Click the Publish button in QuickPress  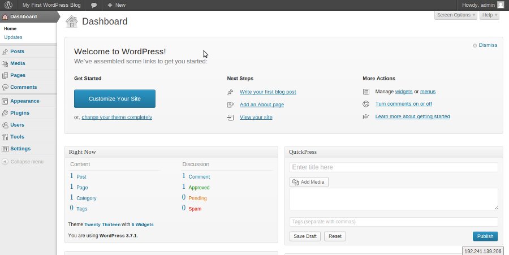(x=485, y=236)
